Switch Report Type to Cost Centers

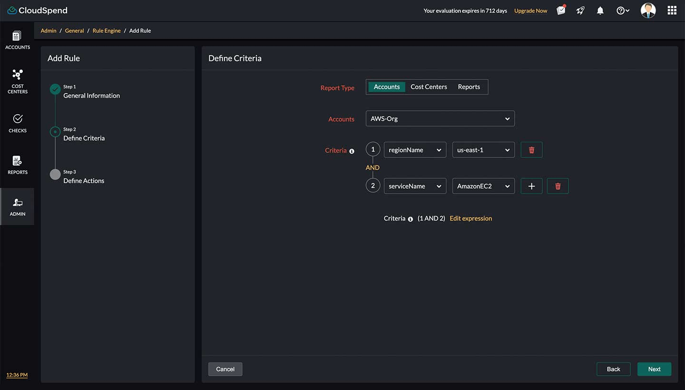[x=428, y=87]
